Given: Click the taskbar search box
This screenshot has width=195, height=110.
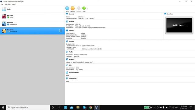Looking at the screenshot, I should click(x=28, y=107).
